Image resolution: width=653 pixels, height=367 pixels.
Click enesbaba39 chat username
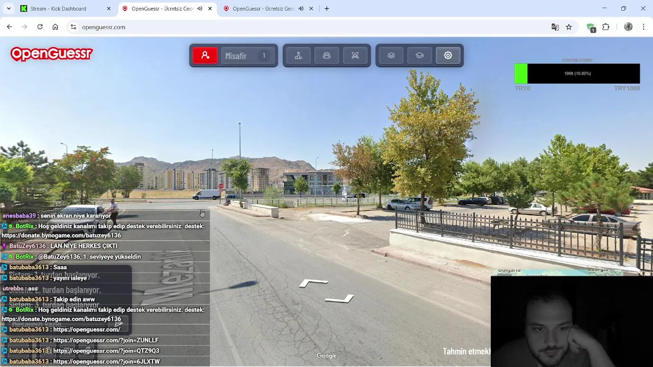(19, 216)
